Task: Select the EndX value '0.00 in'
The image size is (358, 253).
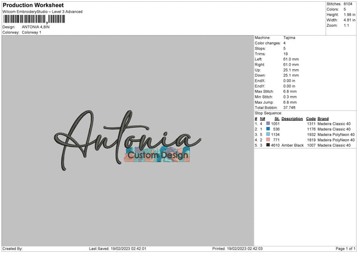Action: click(289, 81)
